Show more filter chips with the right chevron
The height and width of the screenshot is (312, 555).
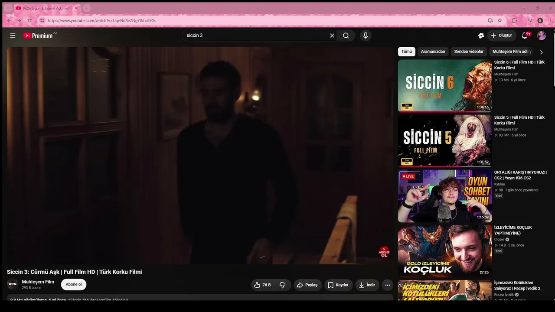(541, 52)
